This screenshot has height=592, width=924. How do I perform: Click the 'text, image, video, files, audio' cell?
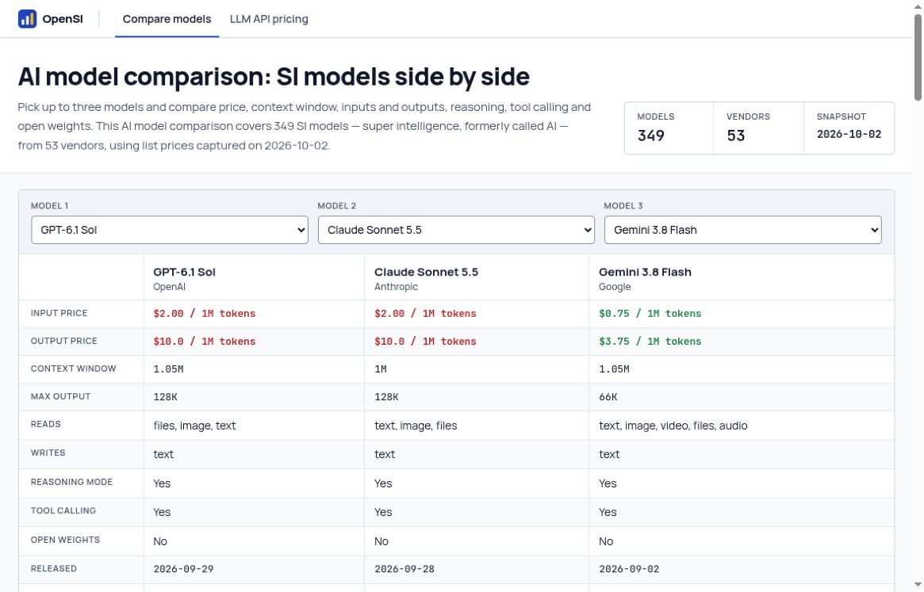[x=673, y=426]
